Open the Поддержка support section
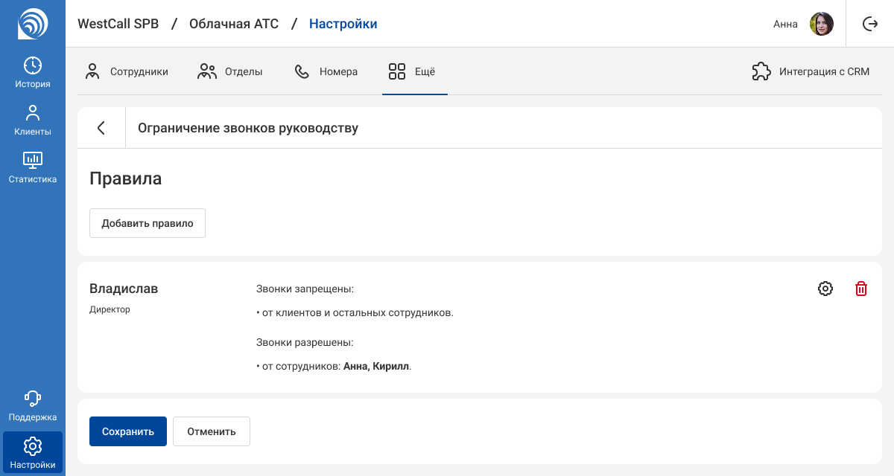The height and width of the screenshot is (476, 894). [33, 406]
